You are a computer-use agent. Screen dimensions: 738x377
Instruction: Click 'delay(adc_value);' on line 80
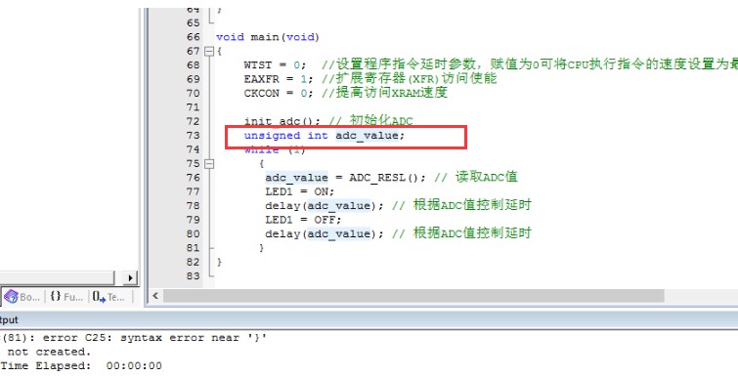coord(325,234)
